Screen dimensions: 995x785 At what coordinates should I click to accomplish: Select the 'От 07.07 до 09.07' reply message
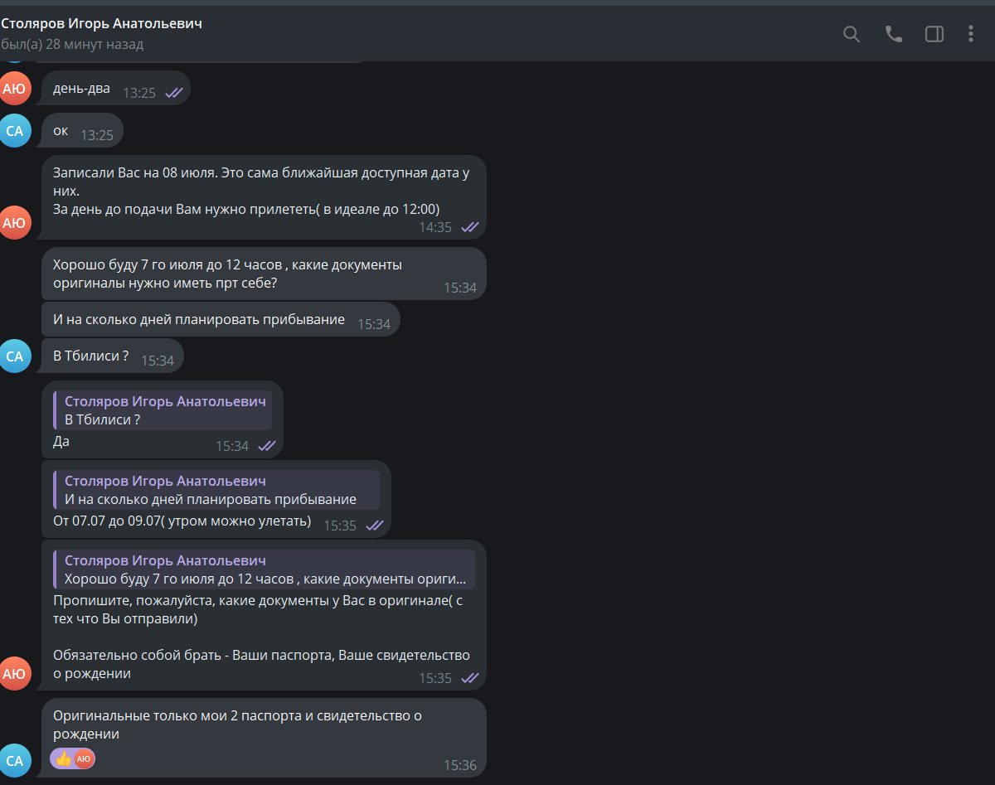point(216,499)
